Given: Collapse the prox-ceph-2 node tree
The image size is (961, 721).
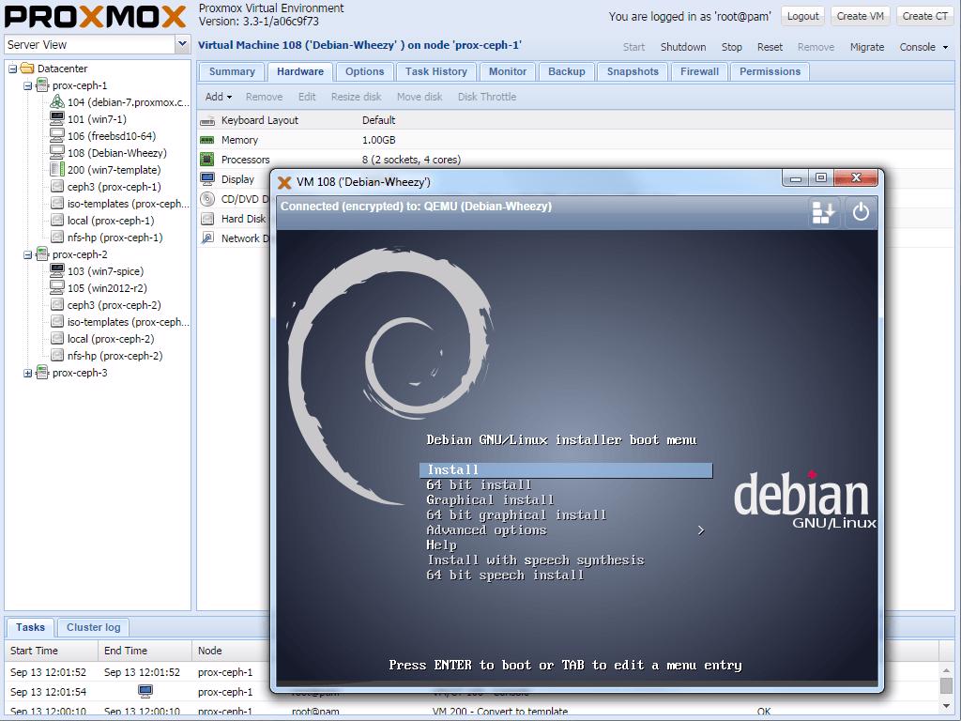Looking at the screenshot, I should click(x=29, y=254).
